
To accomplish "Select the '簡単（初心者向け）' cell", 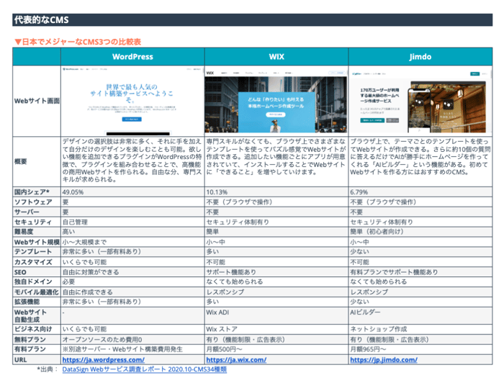I will [377, 231].
